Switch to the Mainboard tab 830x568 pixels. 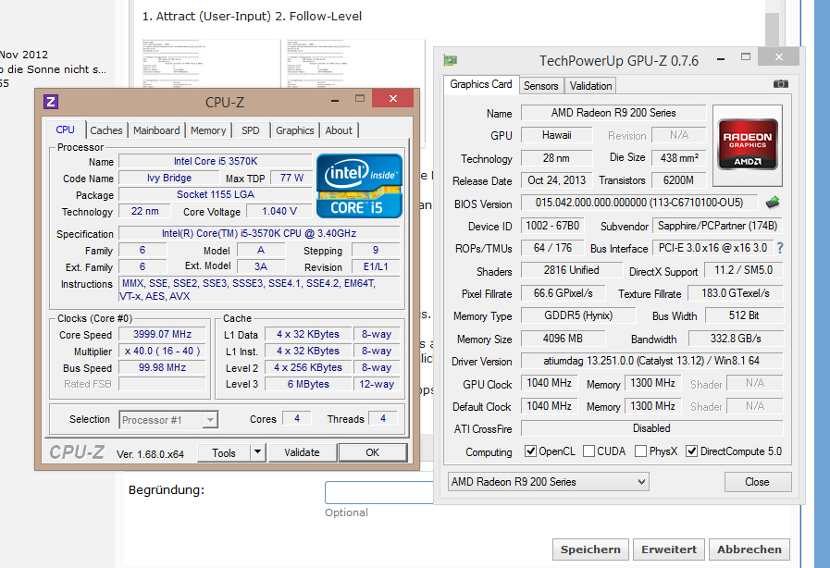(156, 130)
